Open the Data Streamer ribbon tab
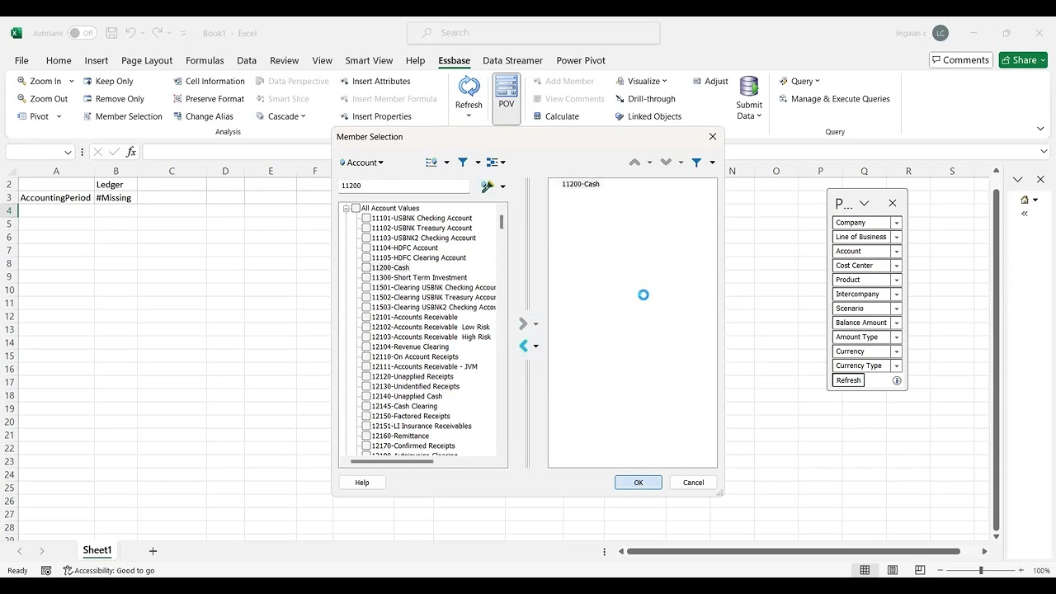Screen dimensions: 1056x594 click(x=512, y=60)
